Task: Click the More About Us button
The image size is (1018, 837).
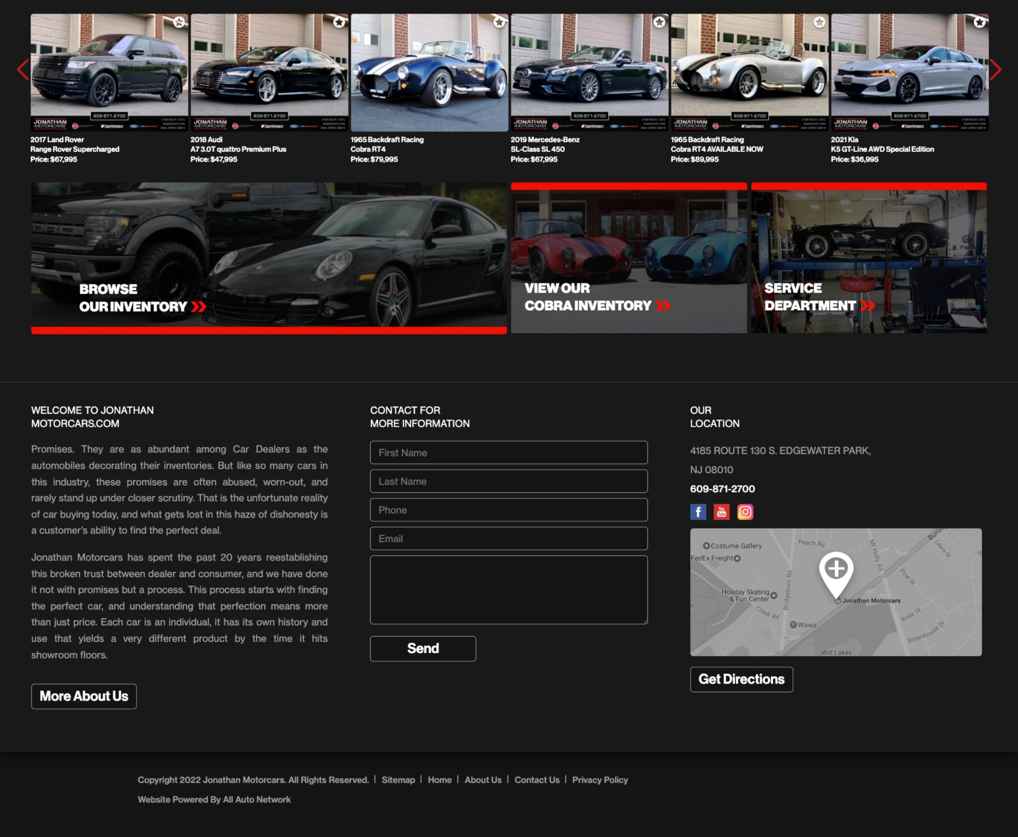Action: coord(84,696)
